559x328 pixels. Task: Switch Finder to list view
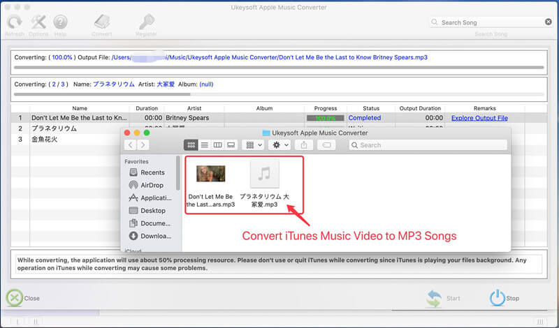204,145
